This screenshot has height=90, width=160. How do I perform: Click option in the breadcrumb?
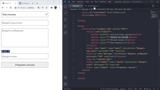click(x=129, y=9)
